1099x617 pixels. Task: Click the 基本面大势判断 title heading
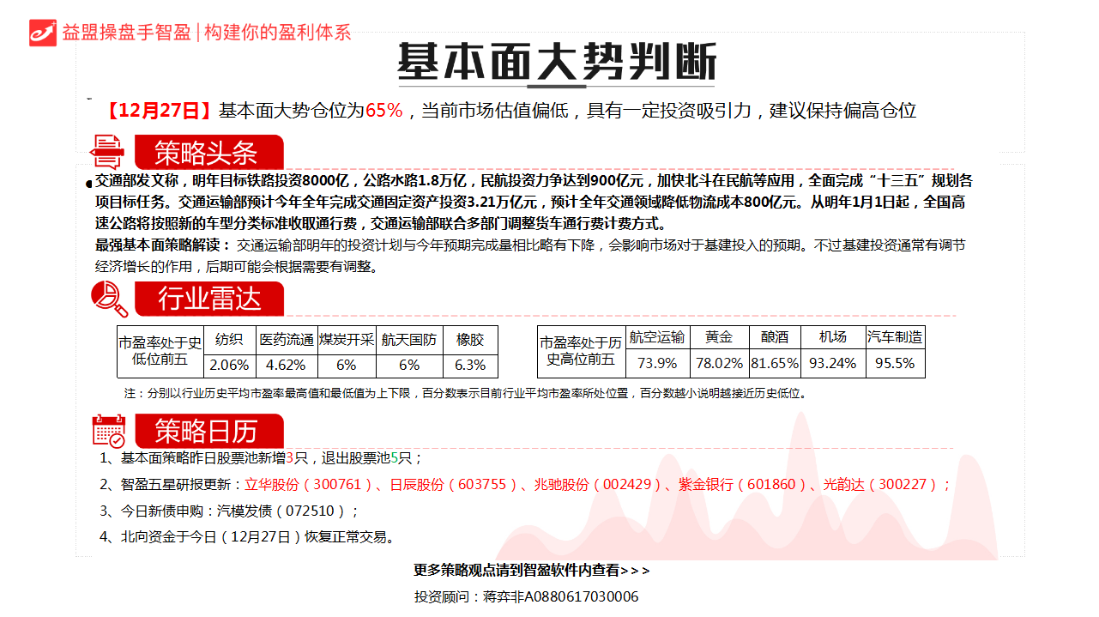tap(556, 62)
